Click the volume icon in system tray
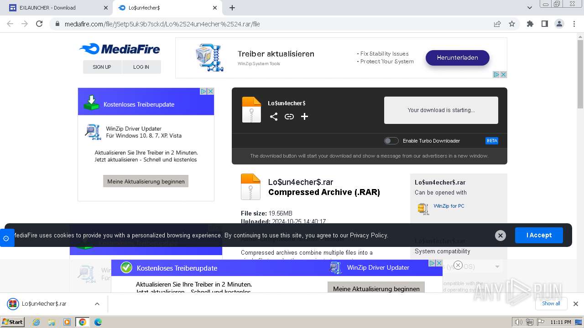The image size is (584, 328). (x=519, y=322)
